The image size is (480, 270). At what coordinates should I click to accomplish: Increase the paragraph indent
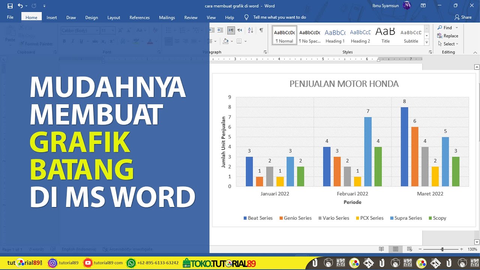220,30
